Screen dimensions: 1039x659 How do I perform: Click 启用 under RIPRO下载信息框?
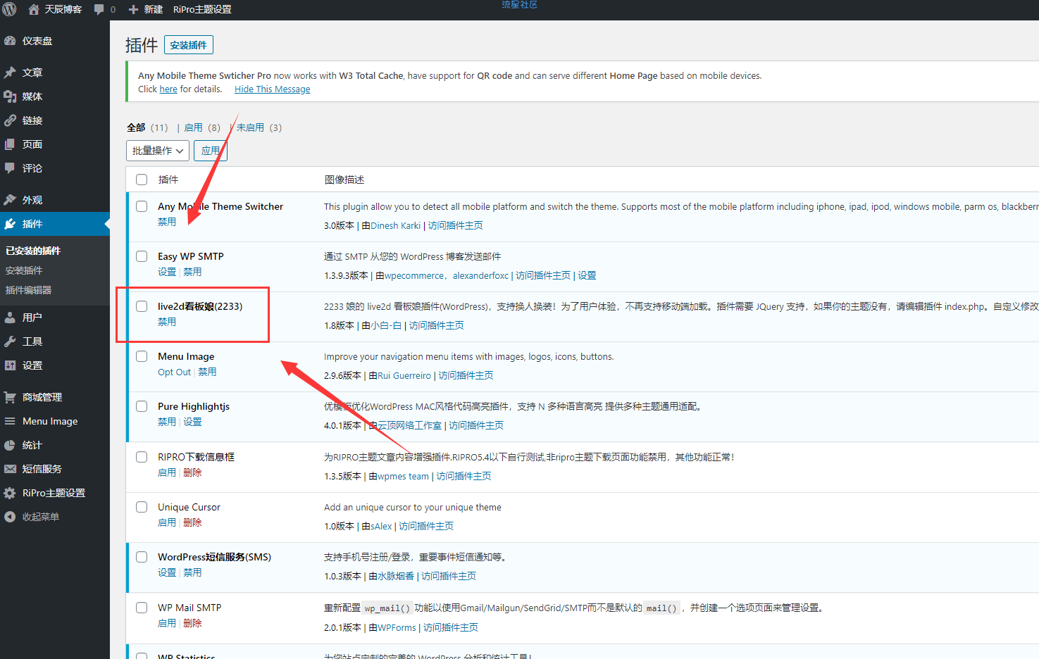pyautogui.click(x=167, y=472)
